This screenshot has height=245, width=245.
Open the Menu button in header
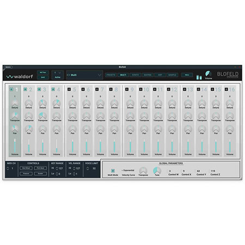pyautogui.click(x=187, y=75)
